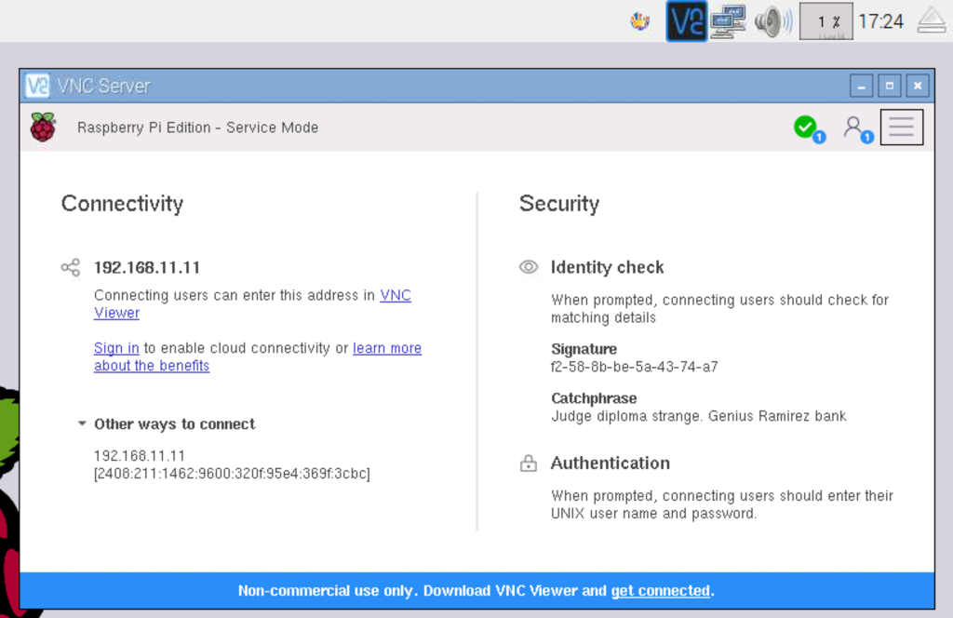Maximize the VNC Server window
This screenshot has width=953, height=618.
coord(889,86)
